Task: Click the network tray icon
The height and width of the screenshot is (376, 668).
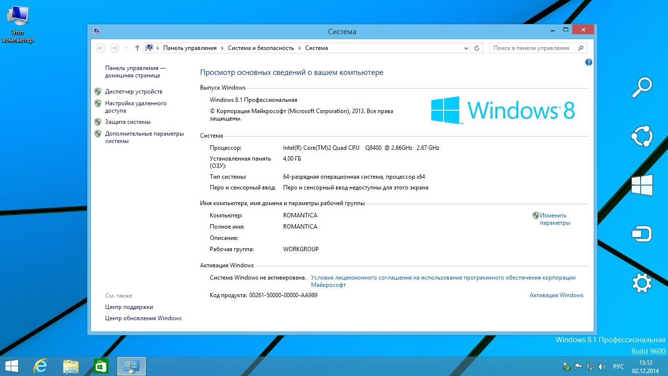Action: tap(590, 366)
